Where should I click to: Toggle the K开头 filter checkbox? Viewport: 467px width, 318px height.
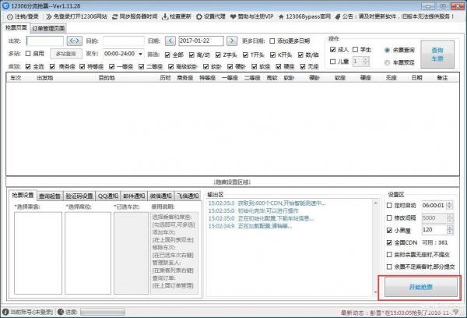(272, 55)
